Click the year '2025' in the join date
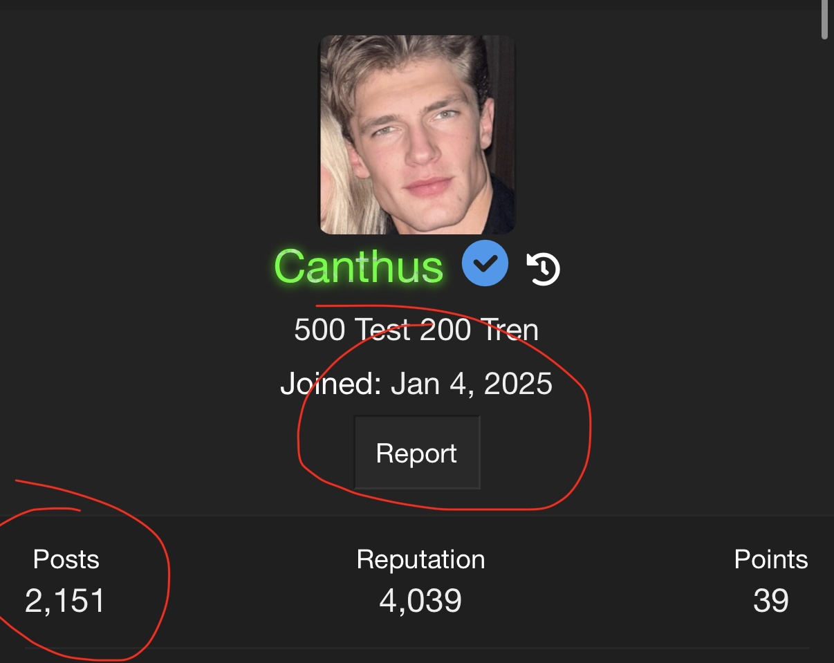The image size is (834, 663). click(519, 383)
